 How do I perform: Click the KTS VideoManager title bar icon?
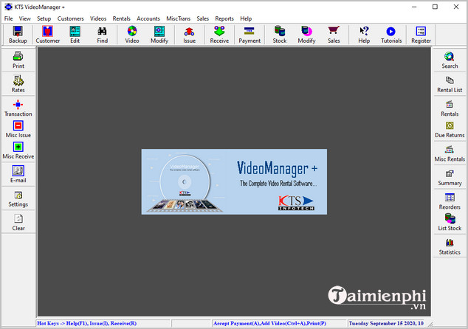tap(9, 7)
